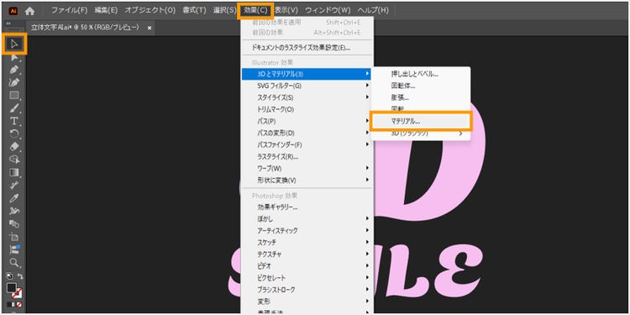Expand the ワープ(W) submenu

307,168
